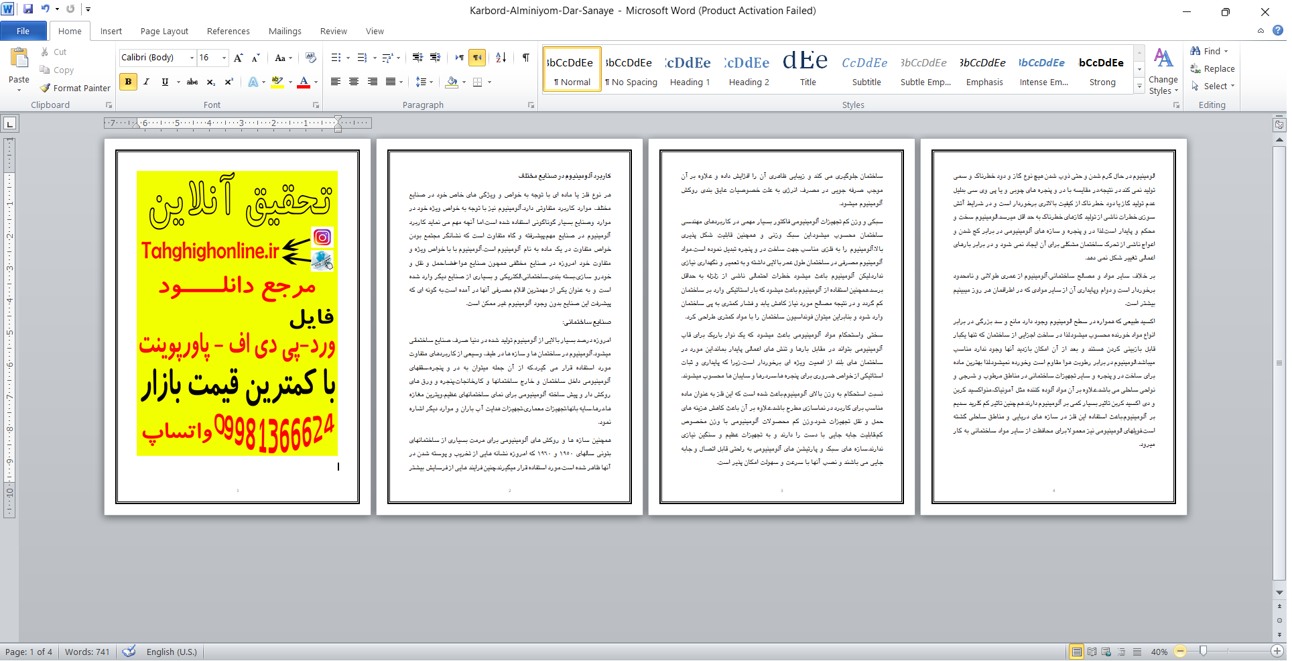Click zoom out minus button
The height and width of the screenshot is (661, 1292).
coord(1181,651)
